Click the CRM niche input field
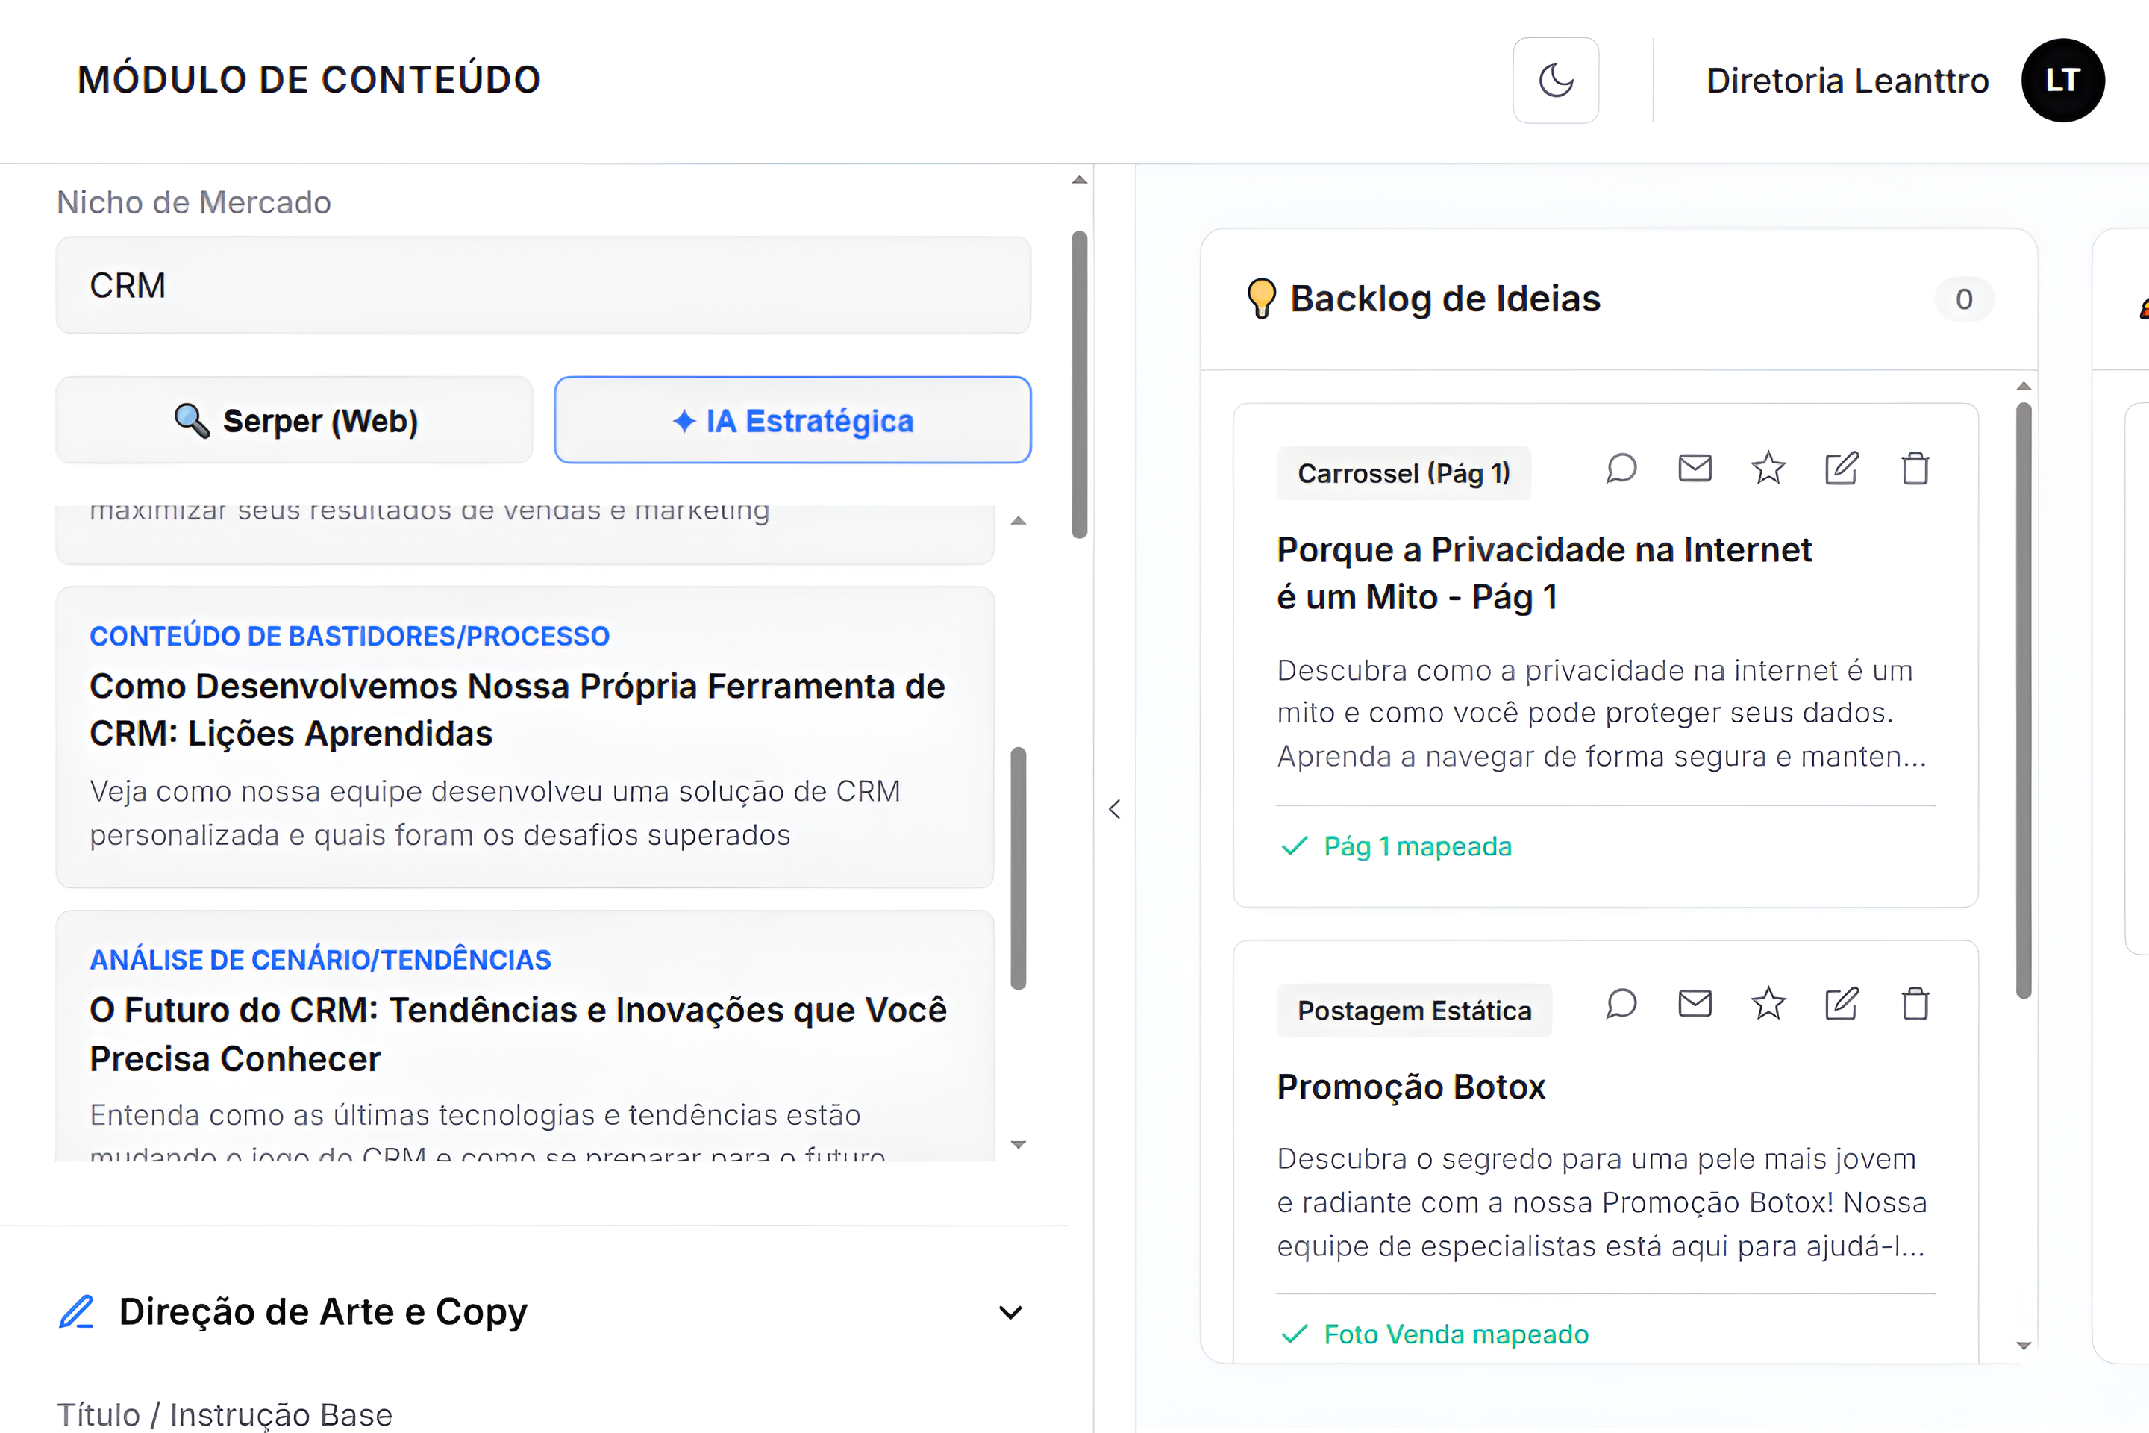Viewport: 2149px width, 1433px height. 544,285
